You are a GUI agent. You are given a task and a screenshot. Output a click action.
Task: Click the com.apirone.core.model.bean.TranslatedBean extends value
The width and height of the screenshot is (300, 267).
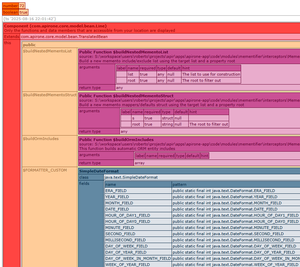[64, 37]
